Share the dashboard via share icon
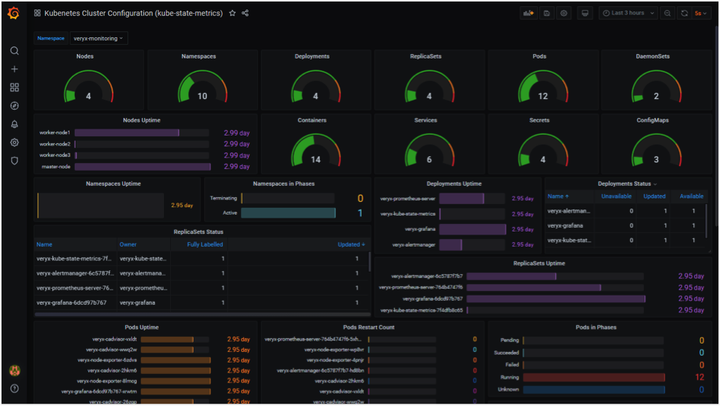Viewport: 720px width, 406px height. (245, 13)
